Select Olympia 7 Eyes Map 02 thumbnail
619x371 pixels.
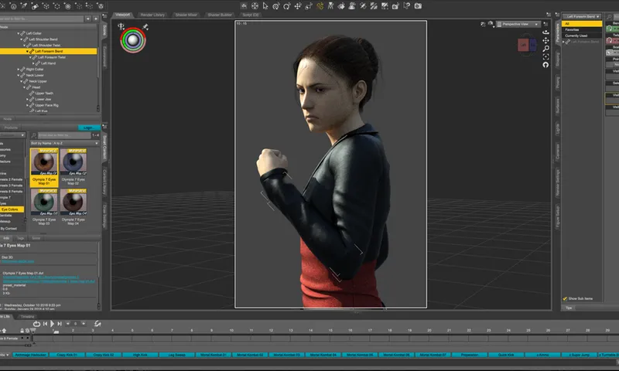point(74,163)
